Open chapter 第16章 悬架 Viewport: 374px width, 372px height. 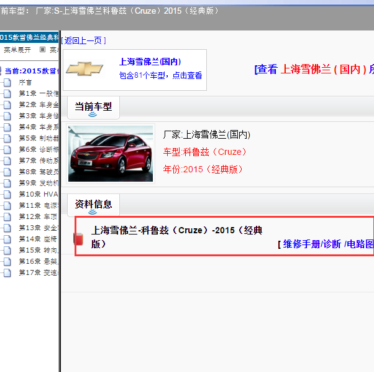pyautogui.click(x=39, y=262)
